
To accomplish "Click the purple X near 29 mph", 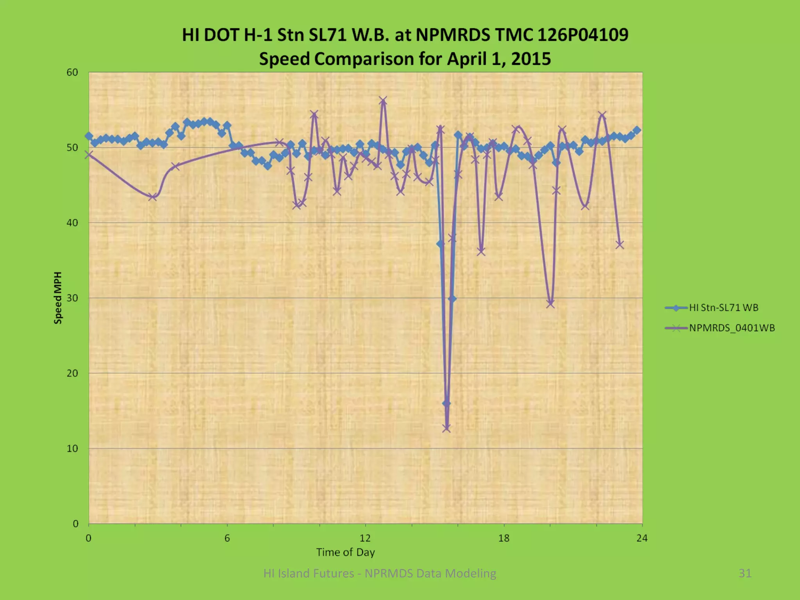I will (x=550, y=304).
